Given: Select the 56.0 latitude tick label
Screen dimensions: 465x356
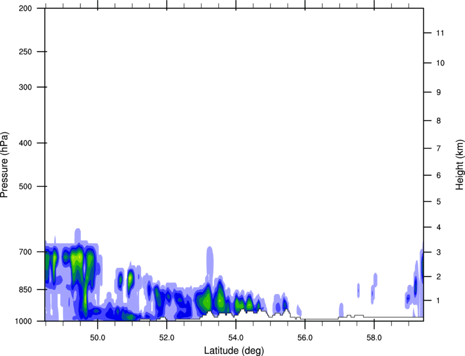Looking at the screenshot, I should point(305,337).
